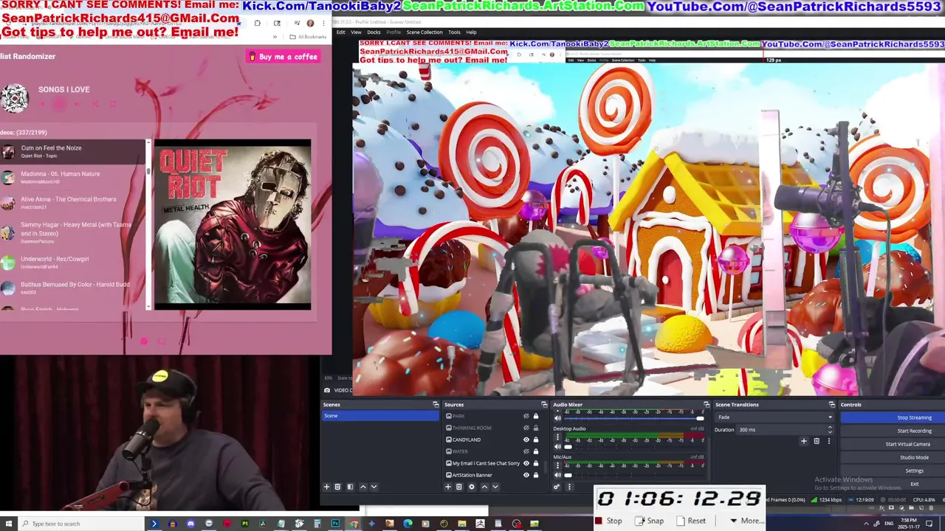Viewport: 945px width, 531px height.
Task: Enable Studio Mode button
Action: (893, 457)
